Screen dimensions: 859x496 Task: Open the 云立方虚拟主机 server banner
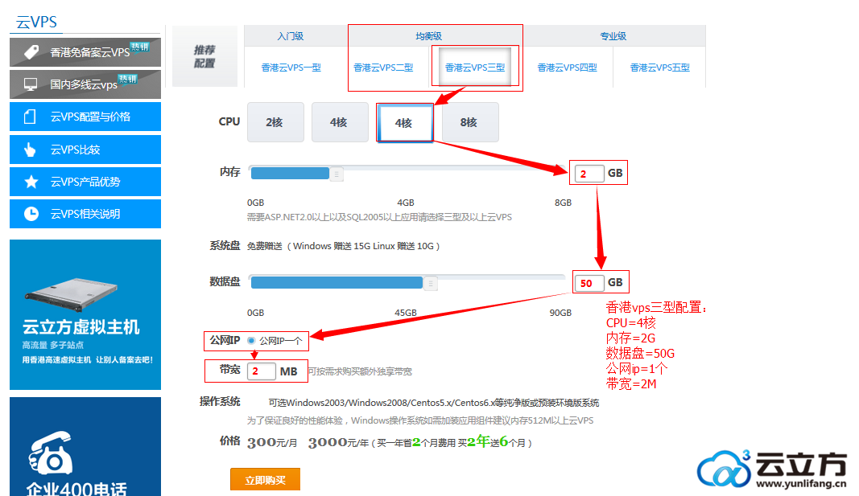coord(85,314)
